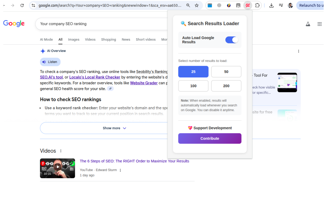Bookmark this page with the star icon
327x204 pixels.
pos(197,5)
